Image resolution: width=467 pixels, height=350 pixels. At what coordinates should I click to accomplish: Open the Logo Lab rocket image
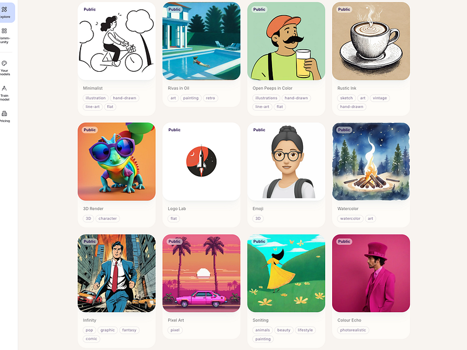point(201,162)
